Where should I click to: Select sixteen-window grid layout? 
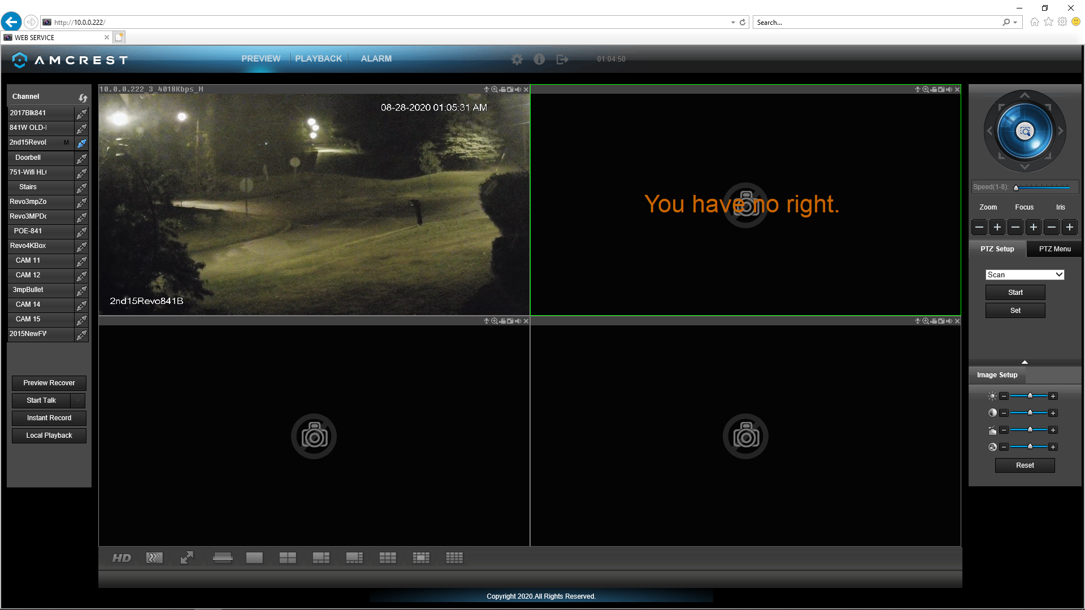454,558
